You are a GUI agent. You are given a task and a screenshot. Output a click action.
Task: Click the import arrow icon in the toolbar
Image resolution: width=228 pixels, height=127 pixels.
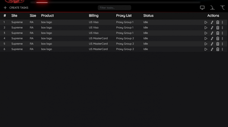212,8
